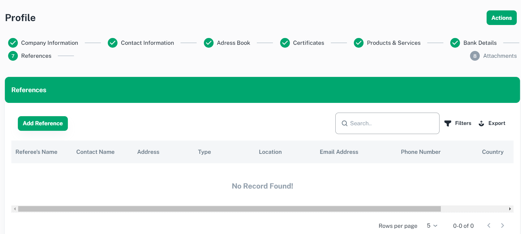The height and width of the screenshot is (234, 521).
Task: Go to the previous page arrow
Action: [x=489, y=226]
